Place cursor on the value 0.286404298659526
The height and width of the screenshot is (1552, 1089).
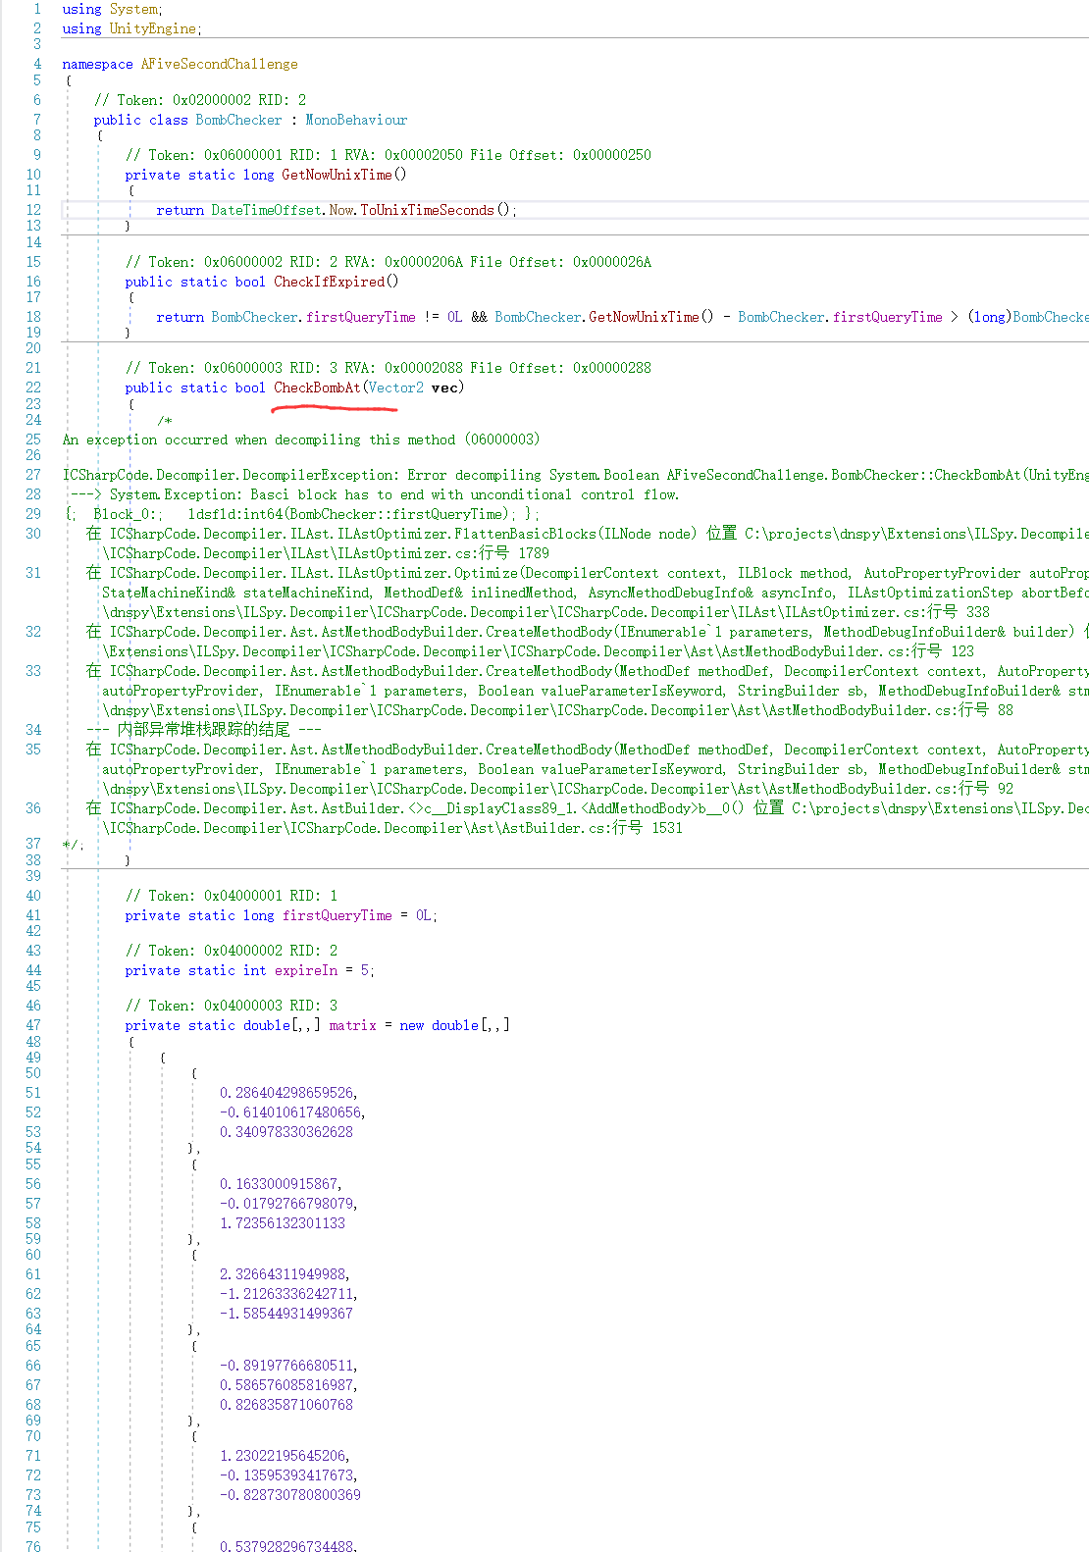point(285,1093)
